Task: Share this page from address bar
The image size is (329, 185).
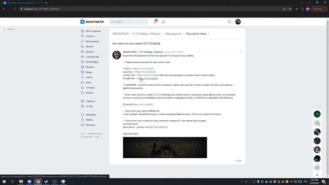Action: tap(284, 9)
